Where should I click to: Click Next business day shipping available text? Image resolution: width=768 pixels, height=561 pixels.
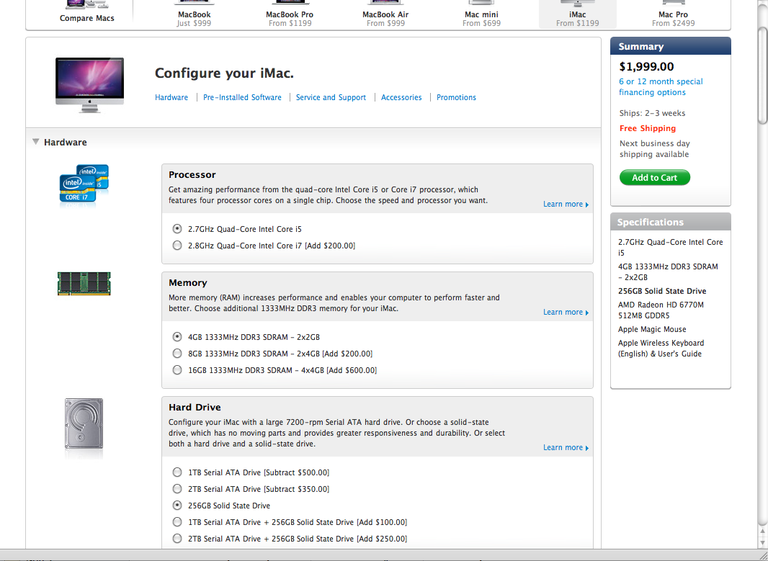[654, 149]
